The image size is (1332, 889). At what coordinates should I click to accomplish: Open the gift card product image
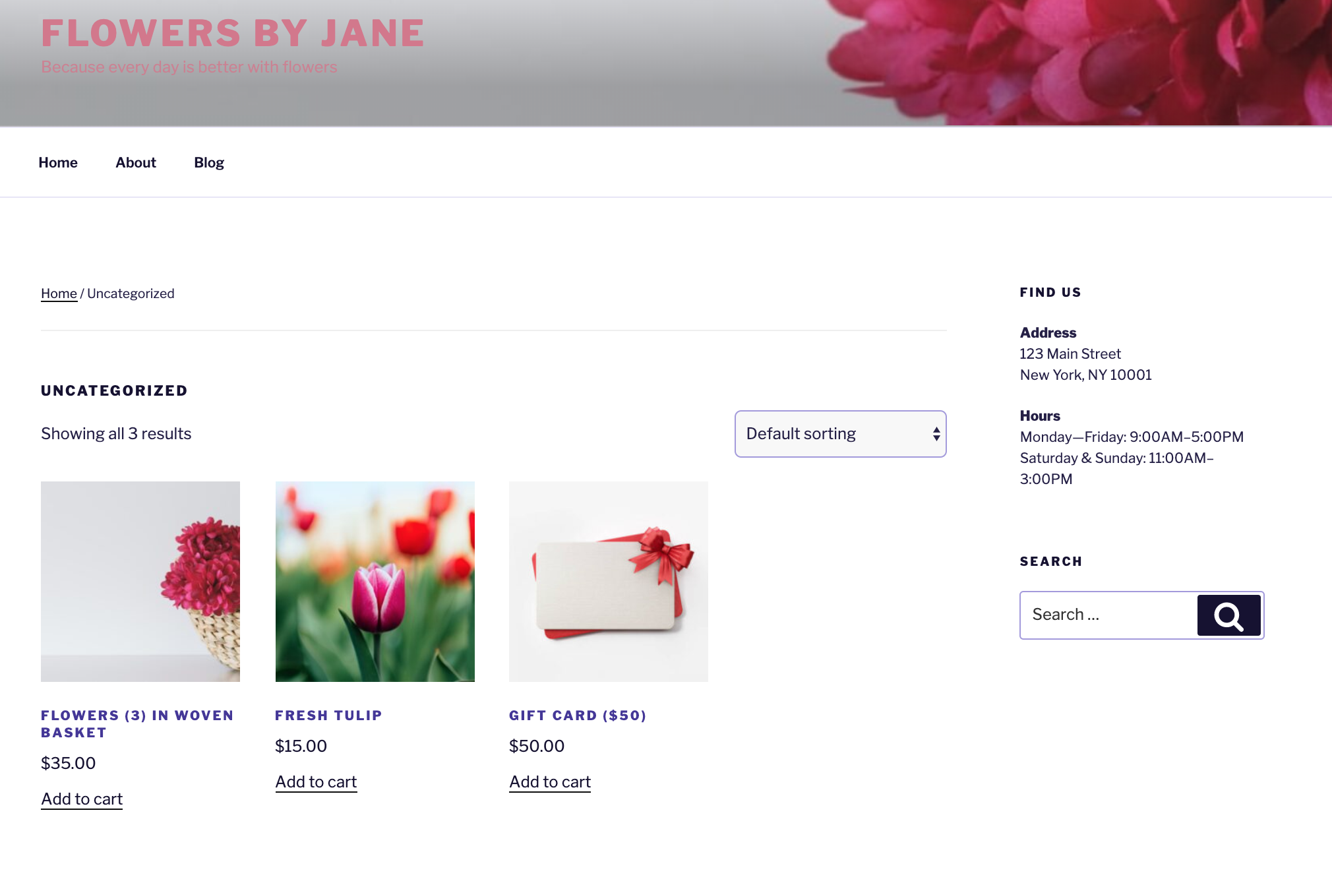pos(608,581)
